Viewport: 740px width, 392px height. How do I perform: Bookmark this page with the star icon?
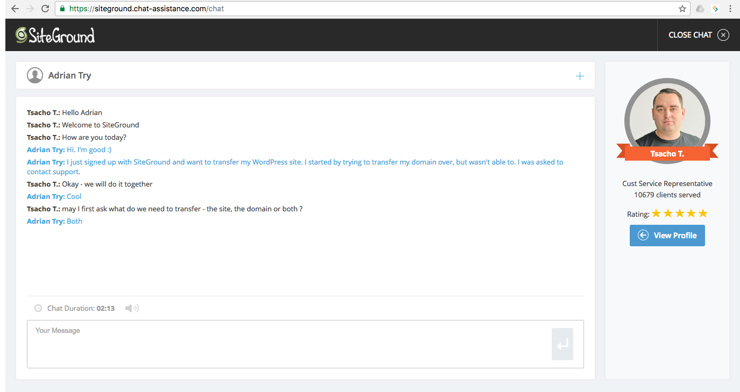pos(682,9)
